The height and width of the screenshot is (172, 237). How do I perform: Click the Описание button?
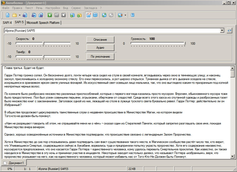100,40
